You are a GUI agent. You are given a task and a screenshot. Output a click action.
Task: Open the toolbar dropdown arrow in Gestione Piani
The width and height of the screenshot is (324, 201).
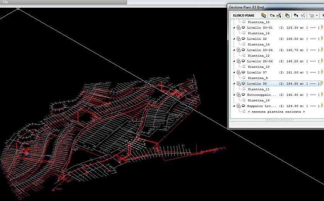(x=317, y=15)
